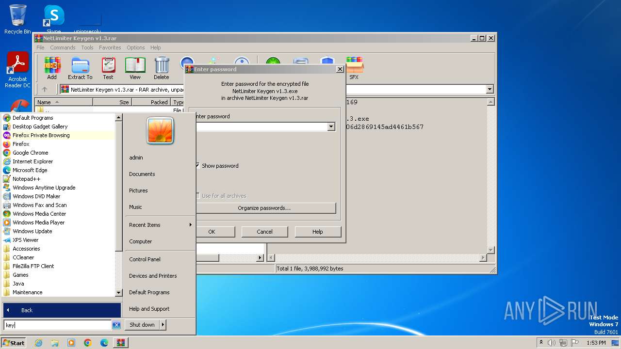This screenshot has height=349, width=621.
Task: Click the Start menu search field
Action: coord(58,325)
